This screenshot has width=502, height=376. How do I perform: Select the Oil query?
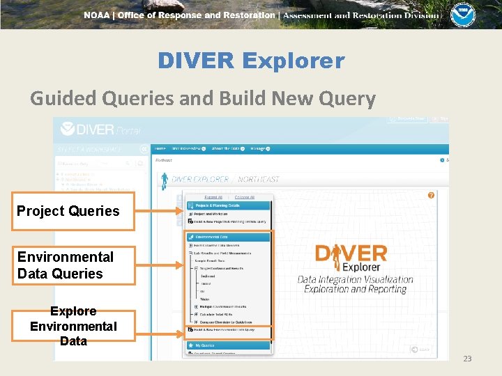click(202, 292)
